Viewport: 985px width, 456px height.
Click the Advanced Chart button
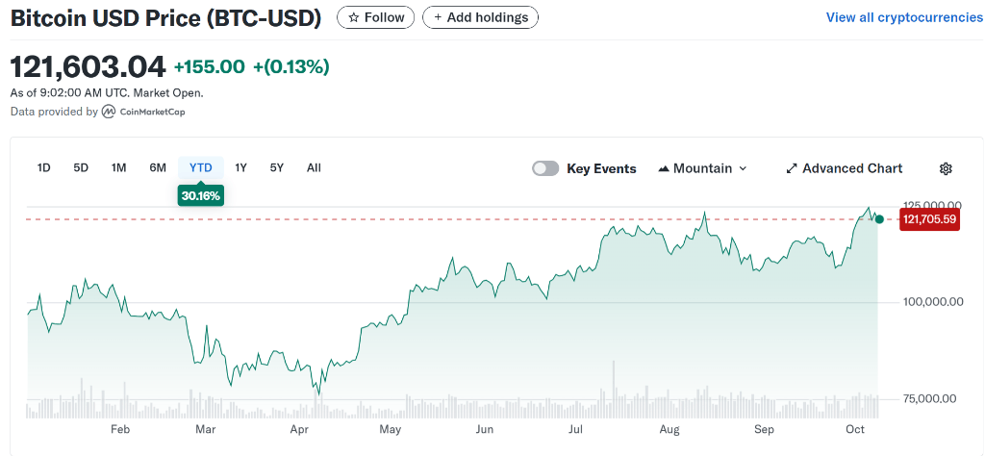[x=844, y=168]
